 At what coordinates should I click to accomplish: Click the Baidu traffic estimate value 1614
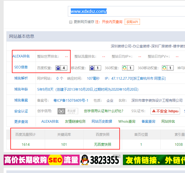(25, 144)
